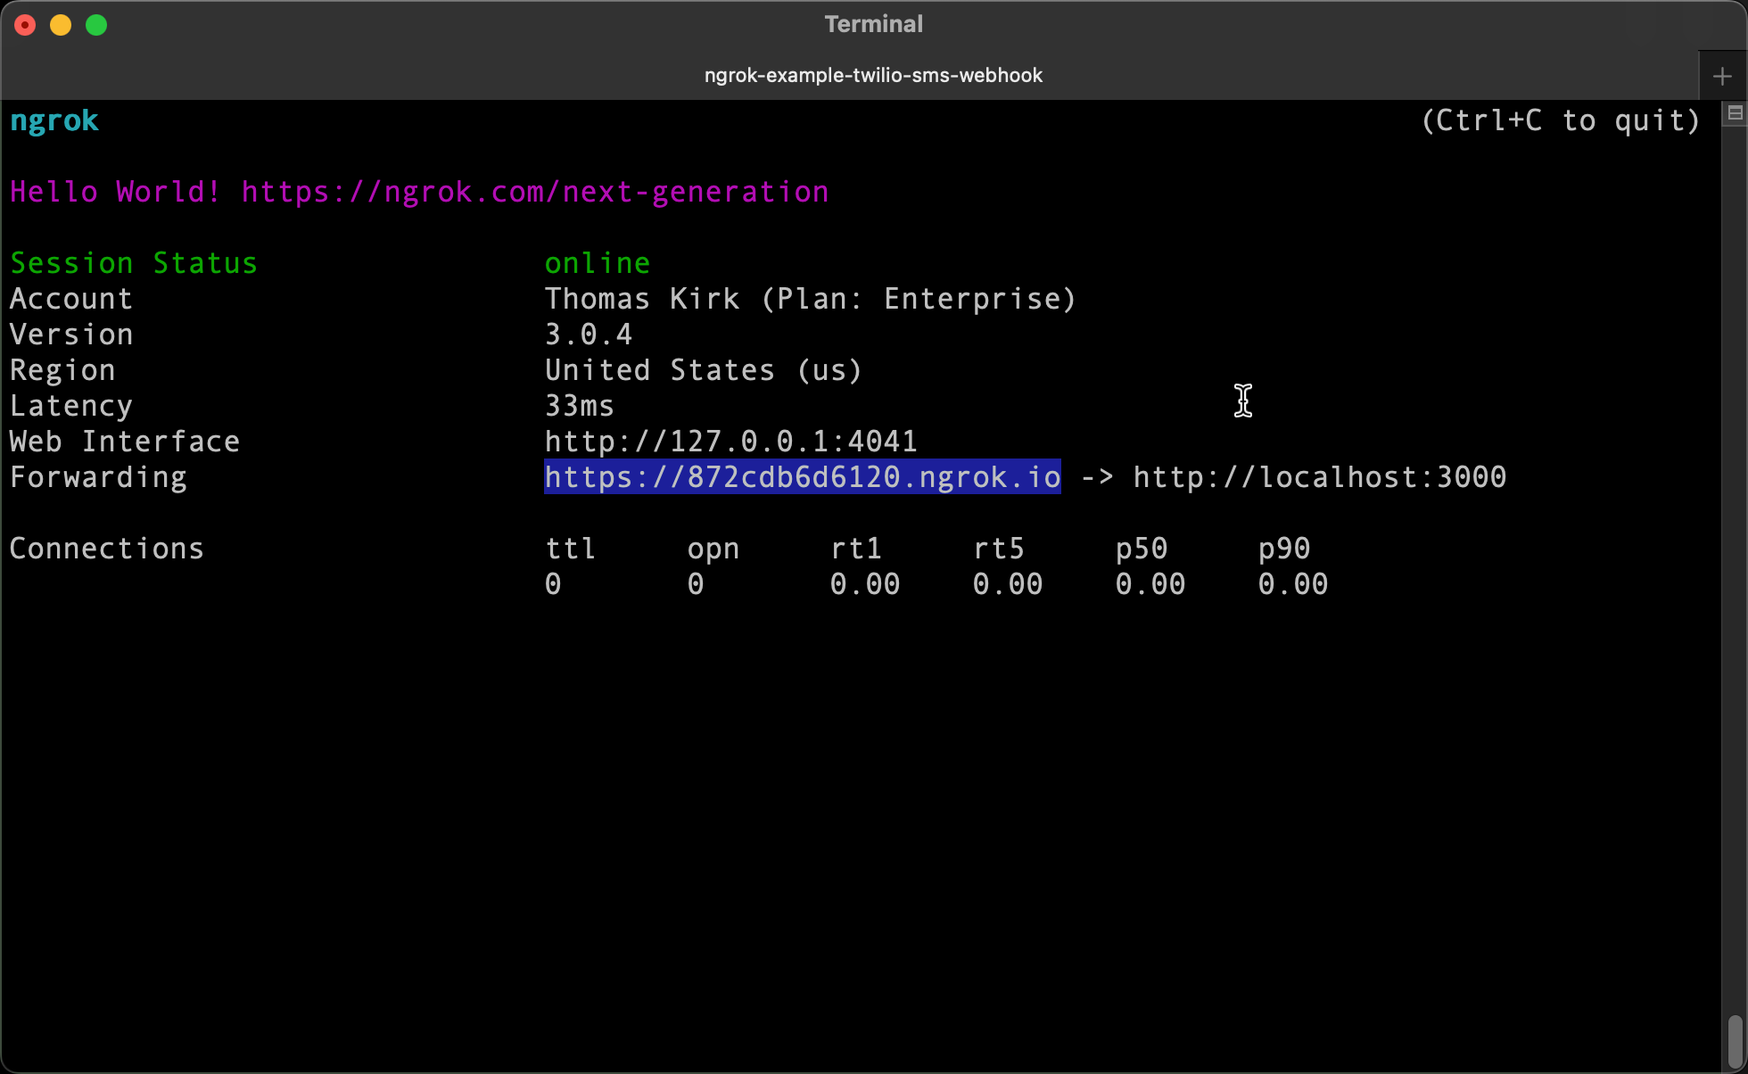Screen dimensions: 1748x1074
Task: Click the 'Terminal' window title
Action: [874, 24]
